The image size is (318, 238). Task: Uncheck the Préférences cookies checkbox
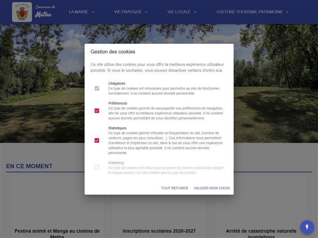(x=97, y=111)
